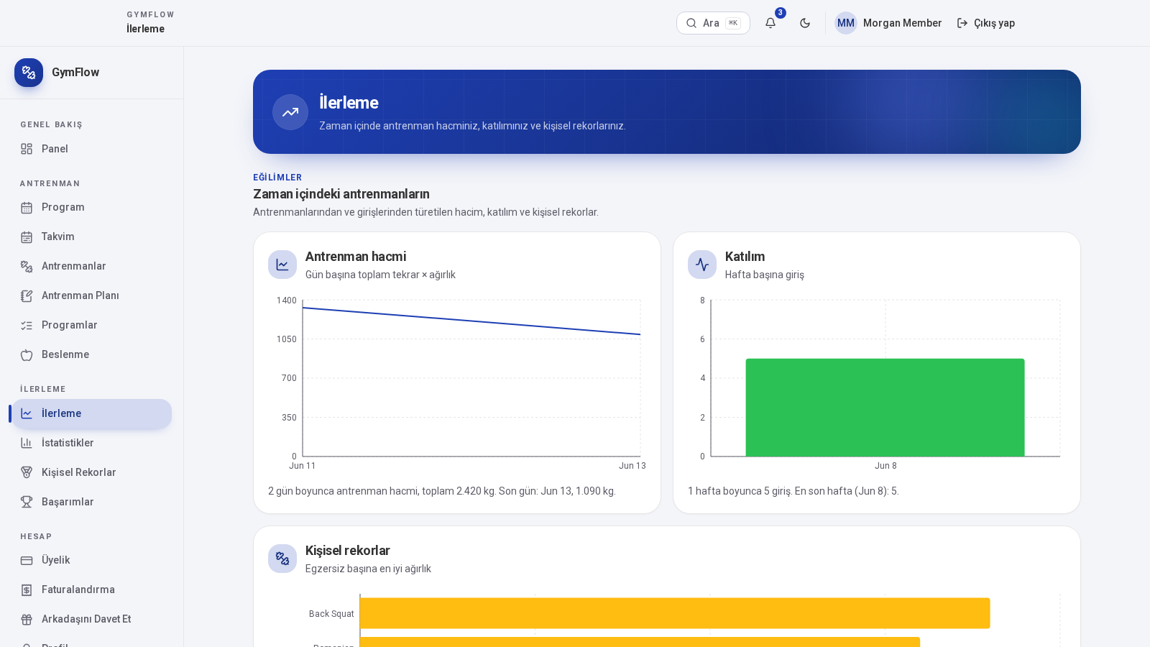Image resolution: width=1150 pixels, height=647 pixels.
Task: Click the blue training volume line
Action: coord(471,321)
